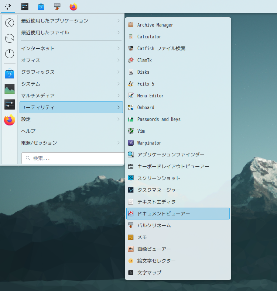Click the back arrow icon in the menu sidebar
The image size is (277, 291).
click(x=10, y=23)
